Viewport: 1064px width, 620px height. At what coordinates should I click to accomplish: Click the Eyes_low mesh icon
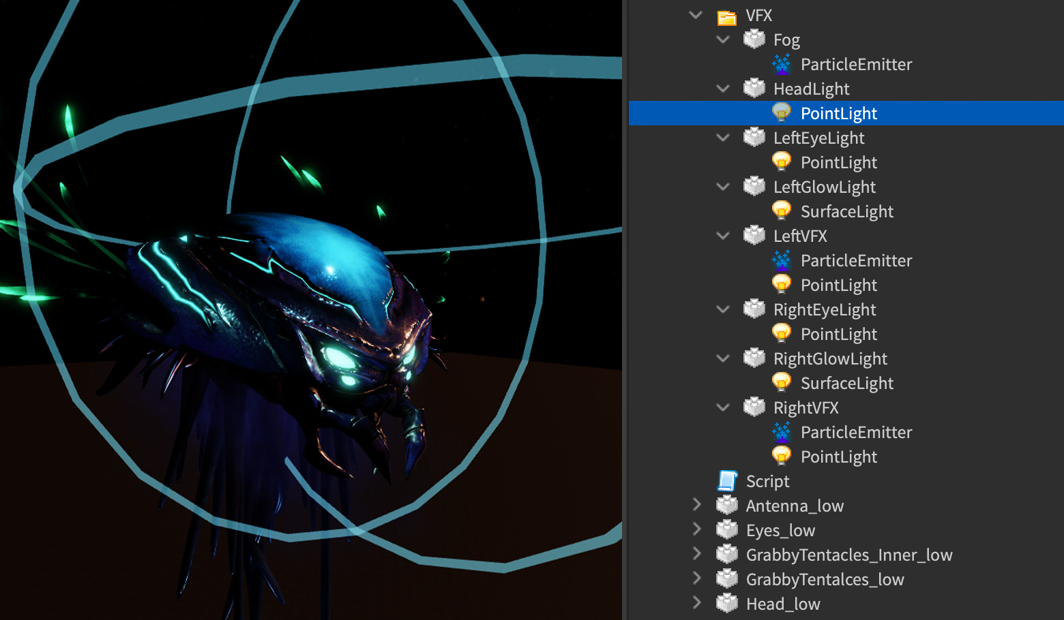tap(727, 529)
